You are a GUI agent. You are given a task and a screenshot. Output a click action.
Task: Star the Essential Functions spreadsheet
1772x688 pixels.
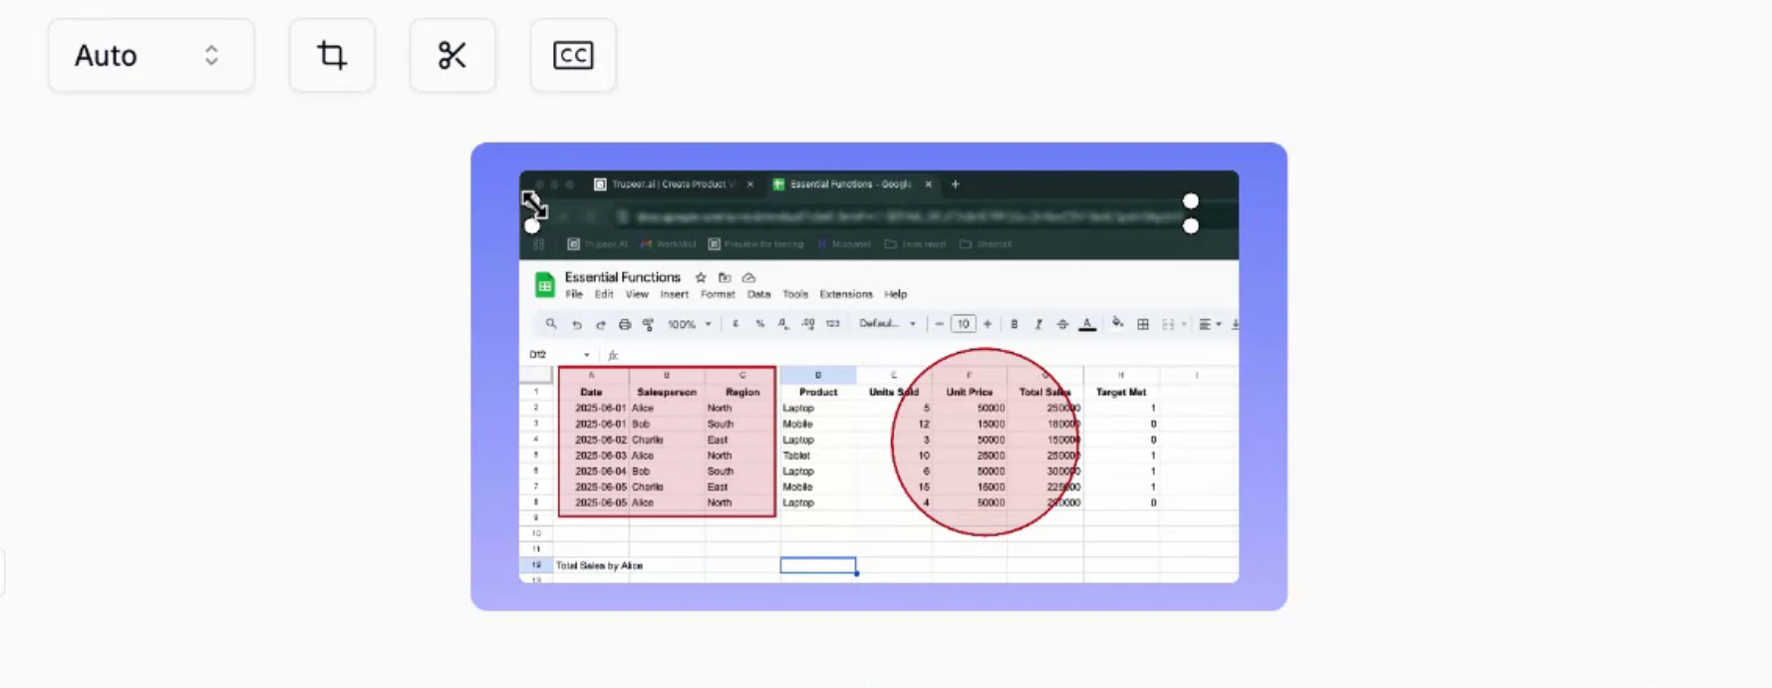tap(701, 278)
